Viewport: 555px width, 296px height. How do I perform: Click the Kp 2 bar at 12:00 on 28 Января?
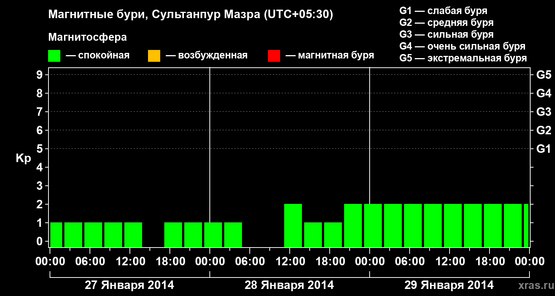293,225
